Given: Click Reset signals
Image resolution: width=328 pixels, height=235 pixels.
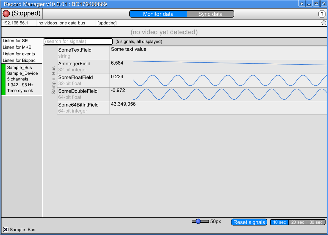Looking at the screenshot, I should pyautogui.click(x=249, y=222).
